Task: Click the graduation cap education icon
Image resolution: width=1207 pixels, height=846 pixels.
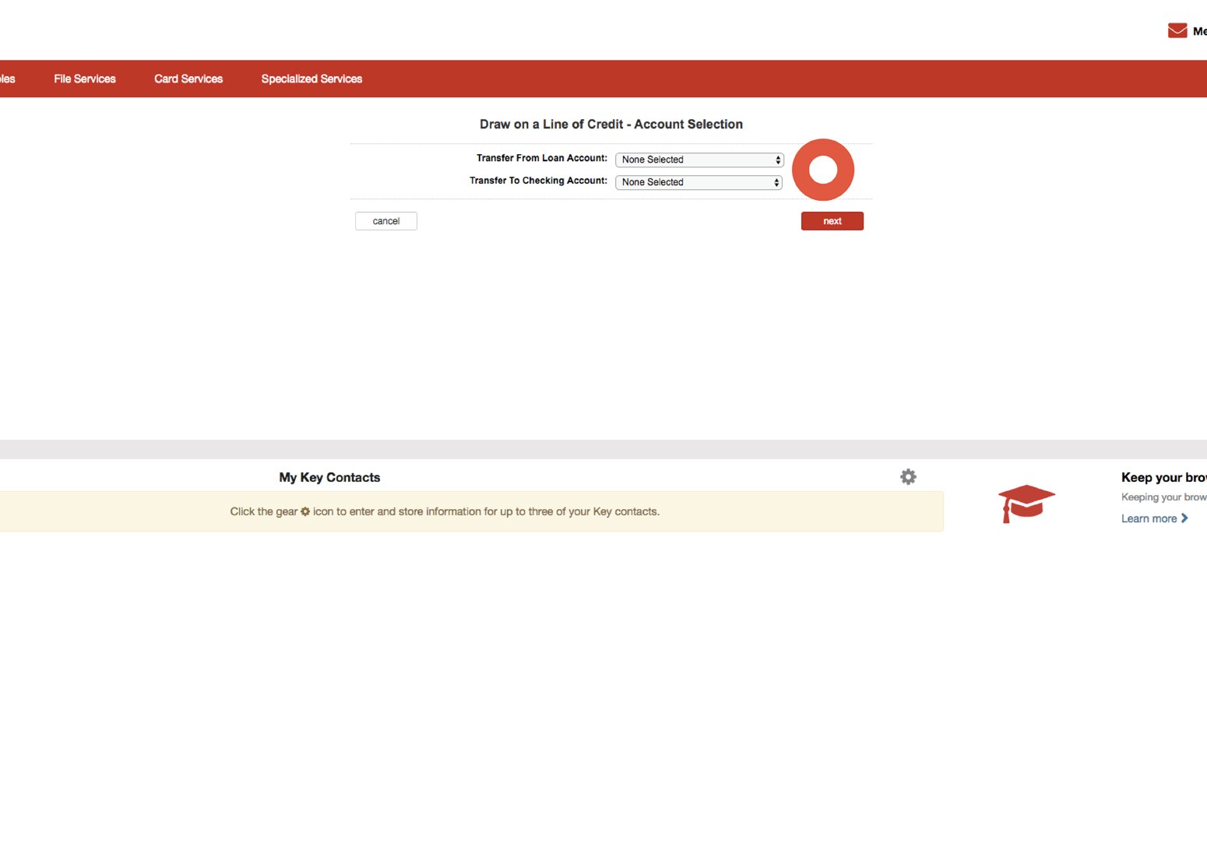Action: (x=1026, y=503)
